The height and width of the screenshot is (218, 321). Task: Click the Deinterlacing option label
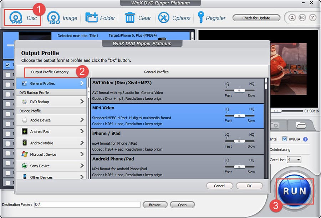pyautogui.click(x=280, y=150)
